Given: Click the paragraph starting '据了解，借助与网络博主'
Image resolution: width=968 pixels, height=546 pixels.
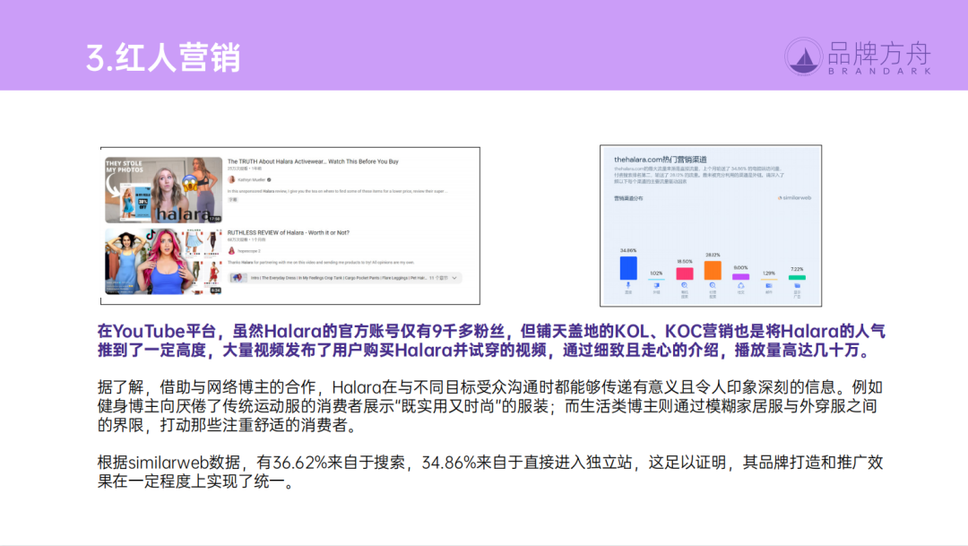Looking at the screenshot, I should pyautogui.click(x=490, y=406).
